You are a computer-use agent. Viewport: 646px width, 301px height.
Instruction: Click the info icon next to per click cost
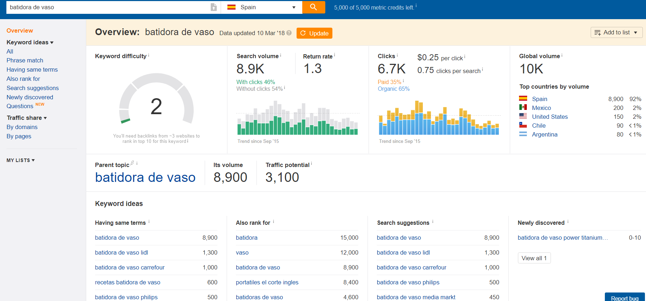click(465, 57)
